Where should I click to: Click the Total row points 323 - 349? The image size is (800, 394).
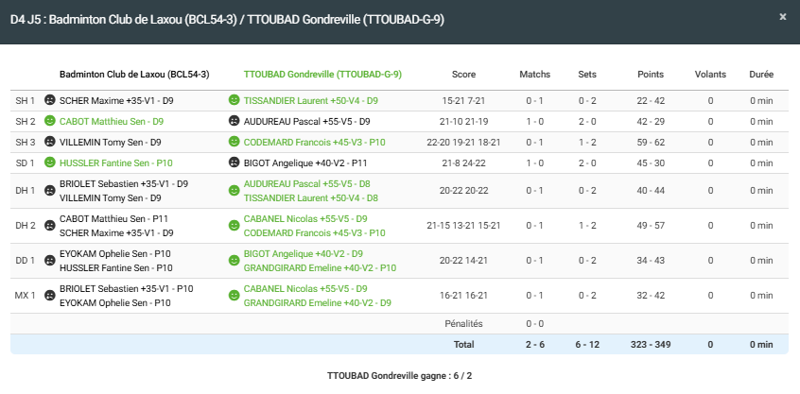(651, 344)
